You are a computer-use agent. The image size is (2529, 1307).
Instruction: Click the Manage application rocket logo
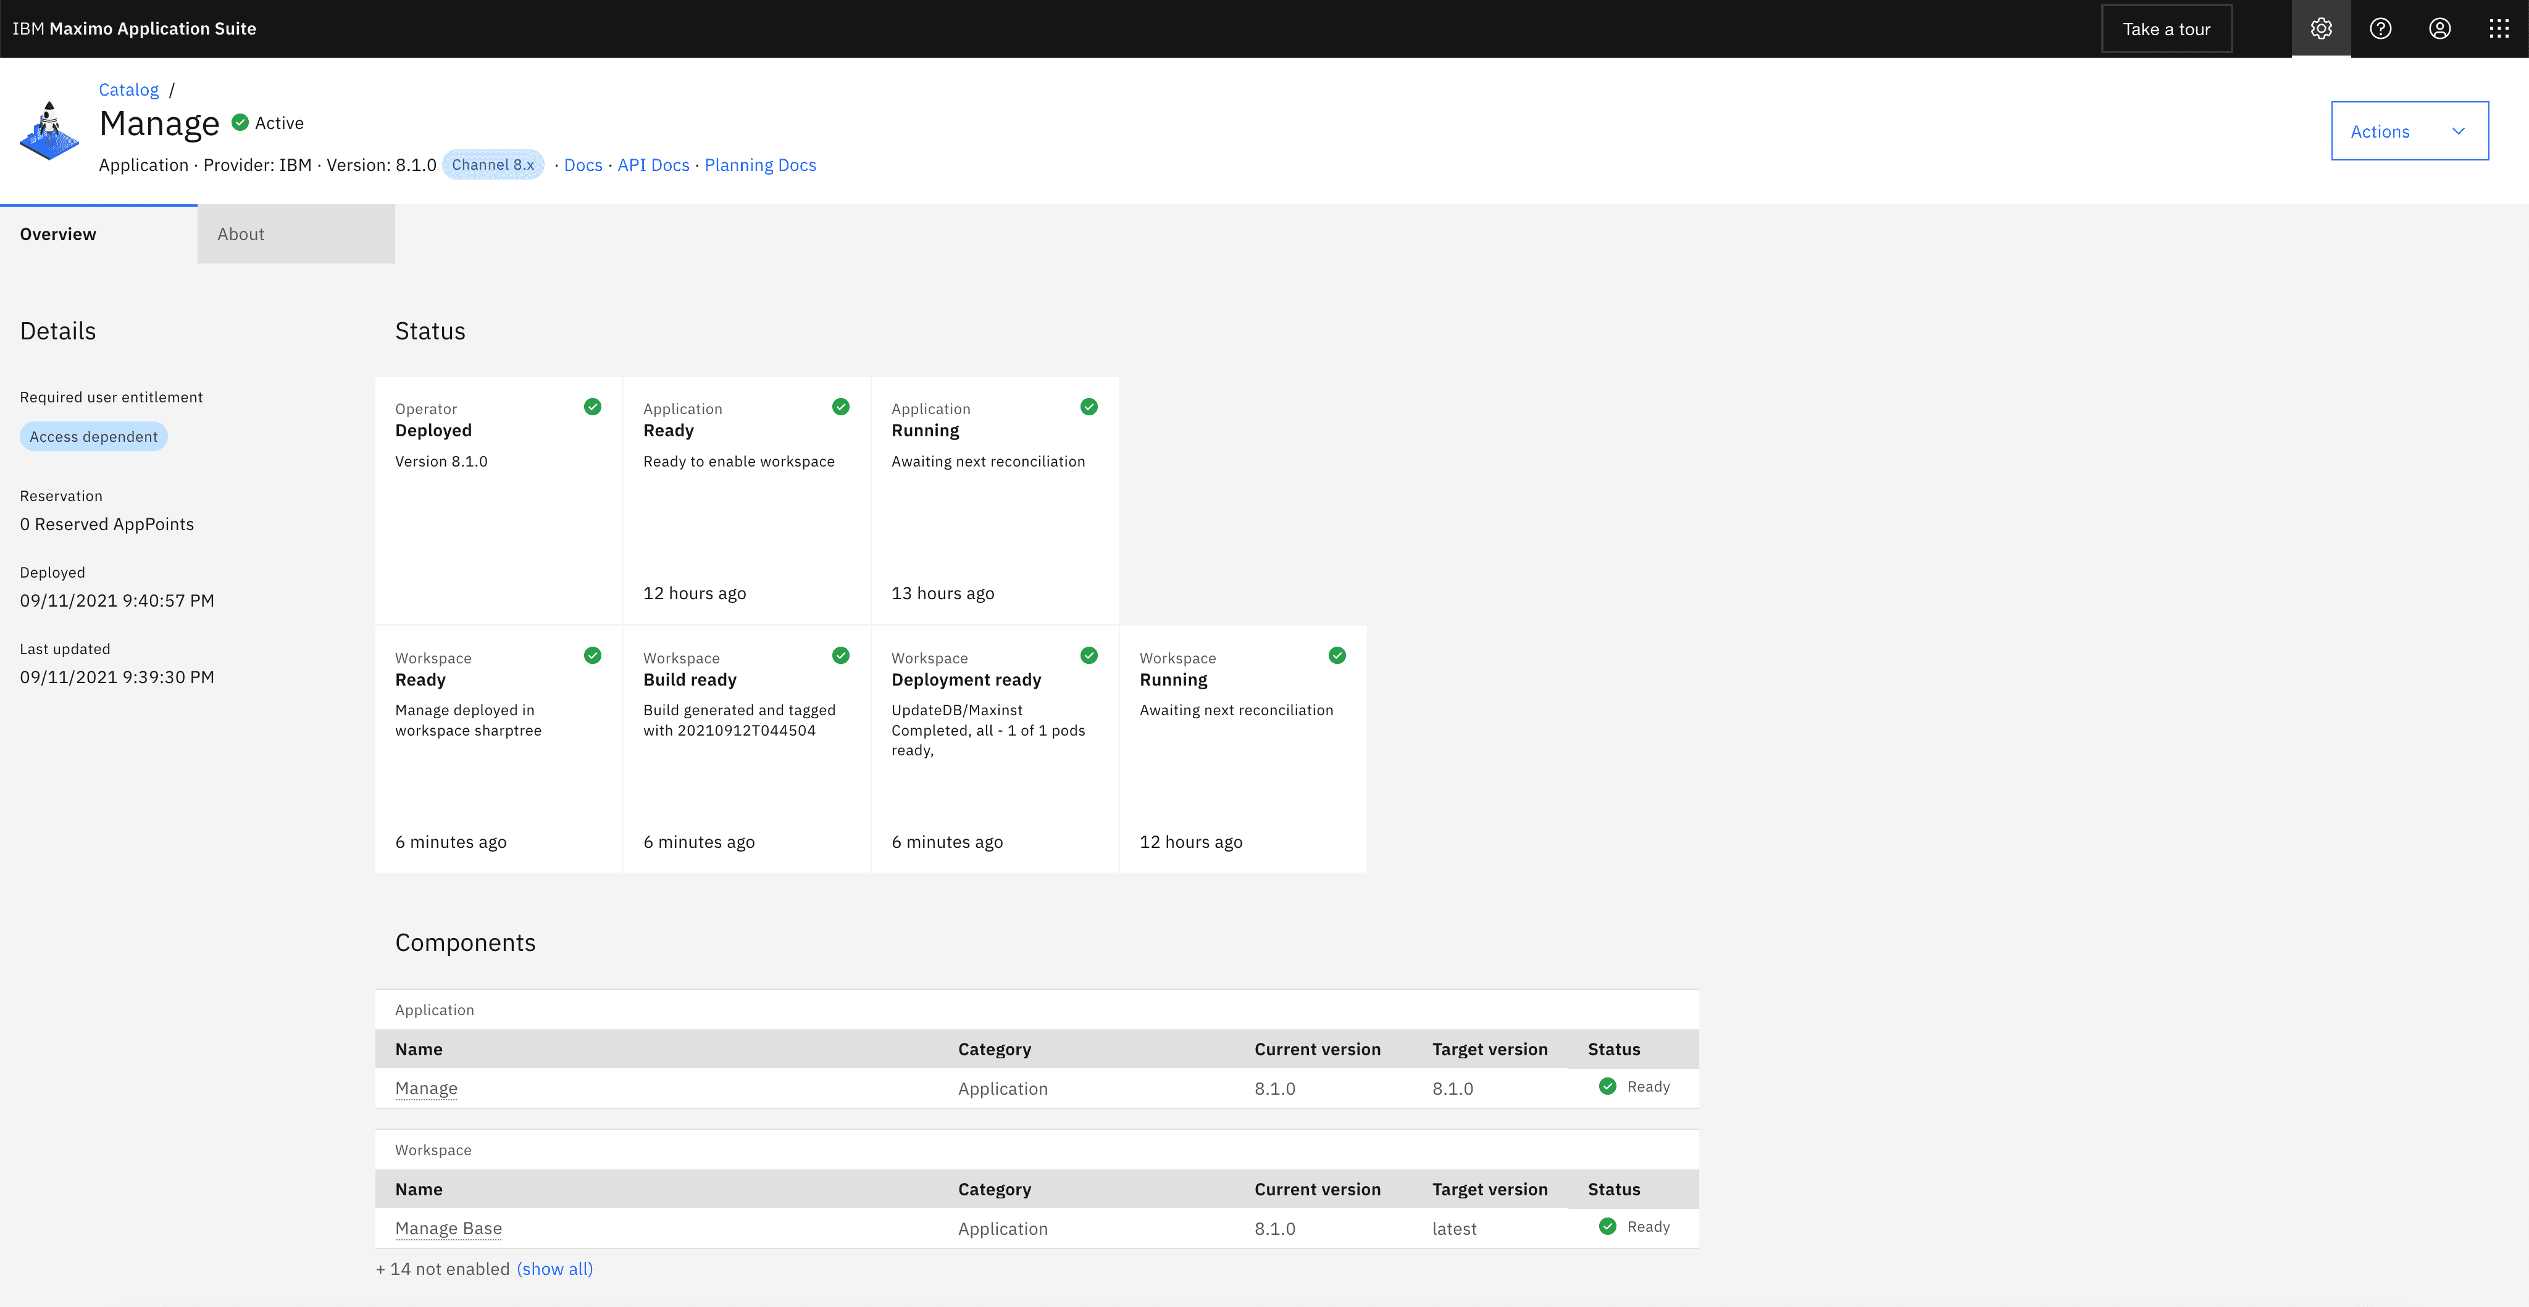click(49, 130)
